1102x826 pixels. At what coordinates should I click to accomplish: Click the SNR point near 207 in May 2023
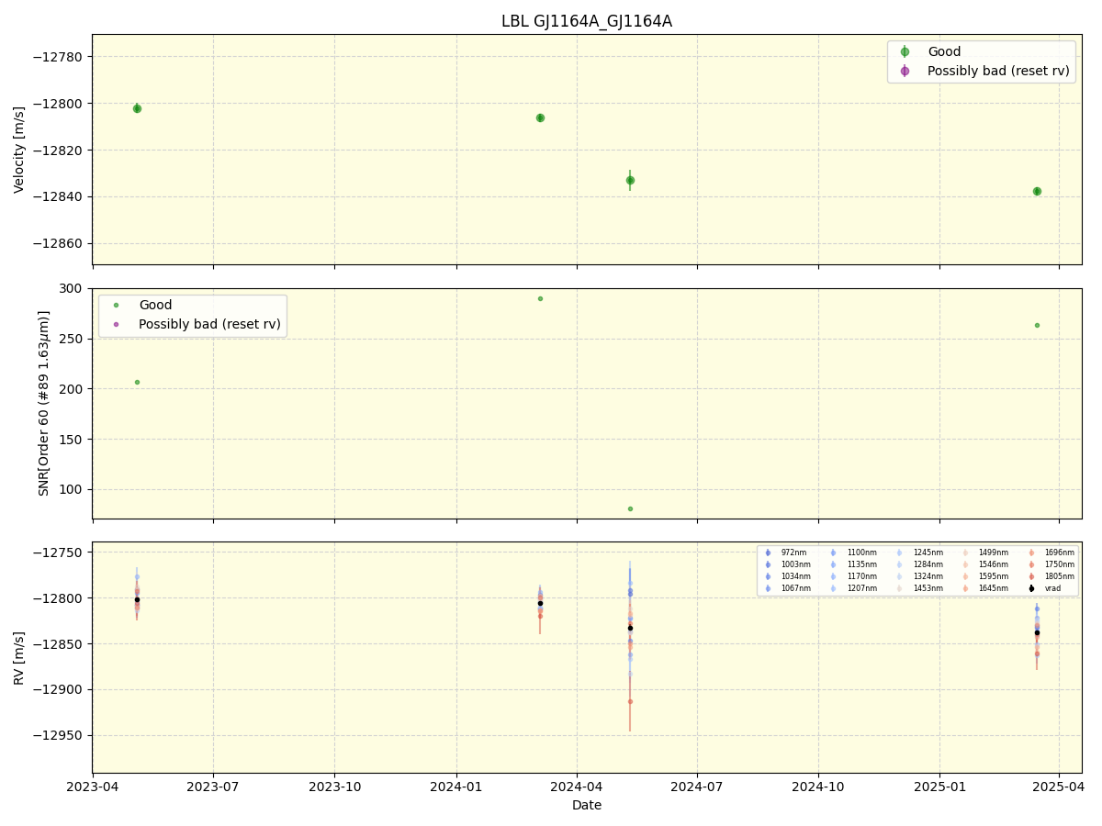click(137, 382)
